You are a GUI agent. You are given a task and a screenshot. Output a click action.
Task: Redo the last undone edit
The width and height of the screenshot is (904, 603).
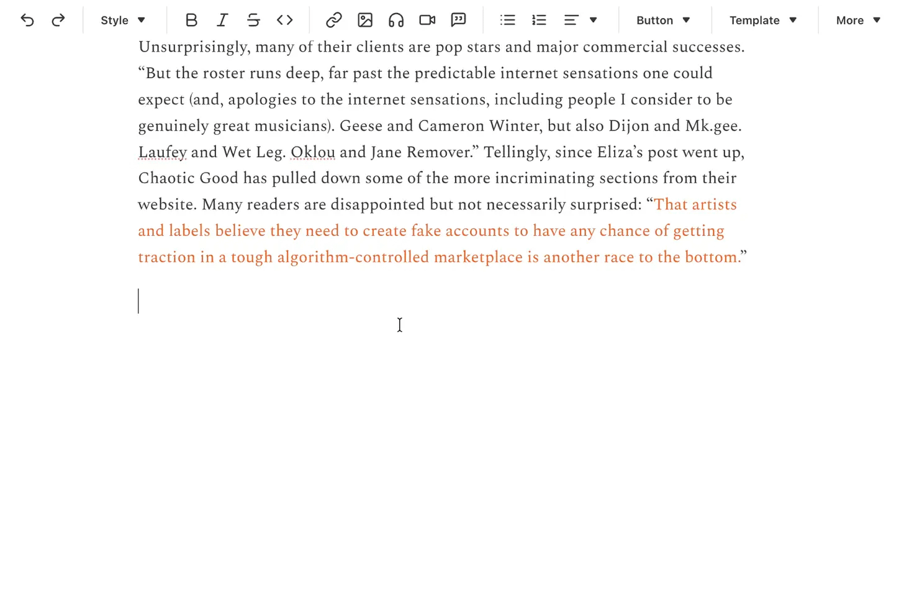pyautogui.click(x=58, y=20)
